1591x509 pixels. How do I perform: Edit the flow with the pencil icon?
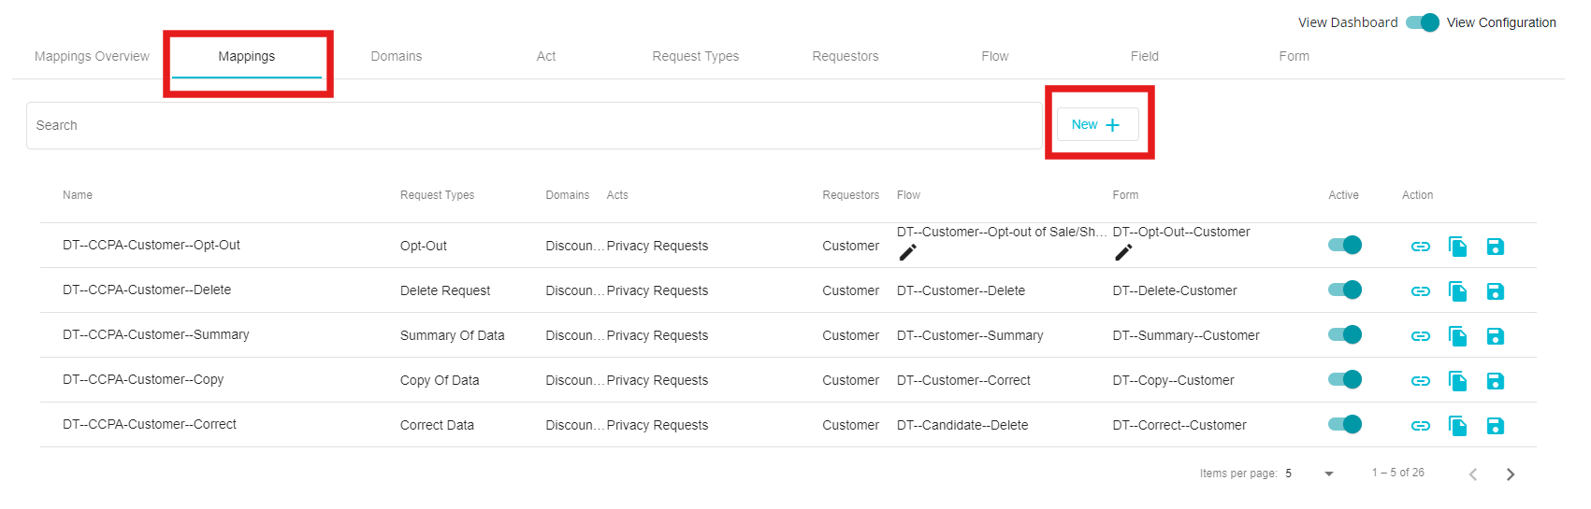pos(907,252)
